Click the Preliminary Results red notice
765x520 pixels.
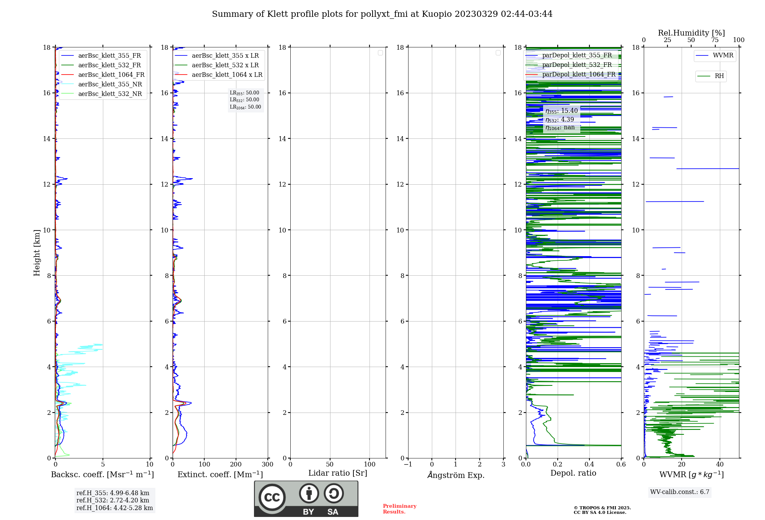click(x=400, y=509)
